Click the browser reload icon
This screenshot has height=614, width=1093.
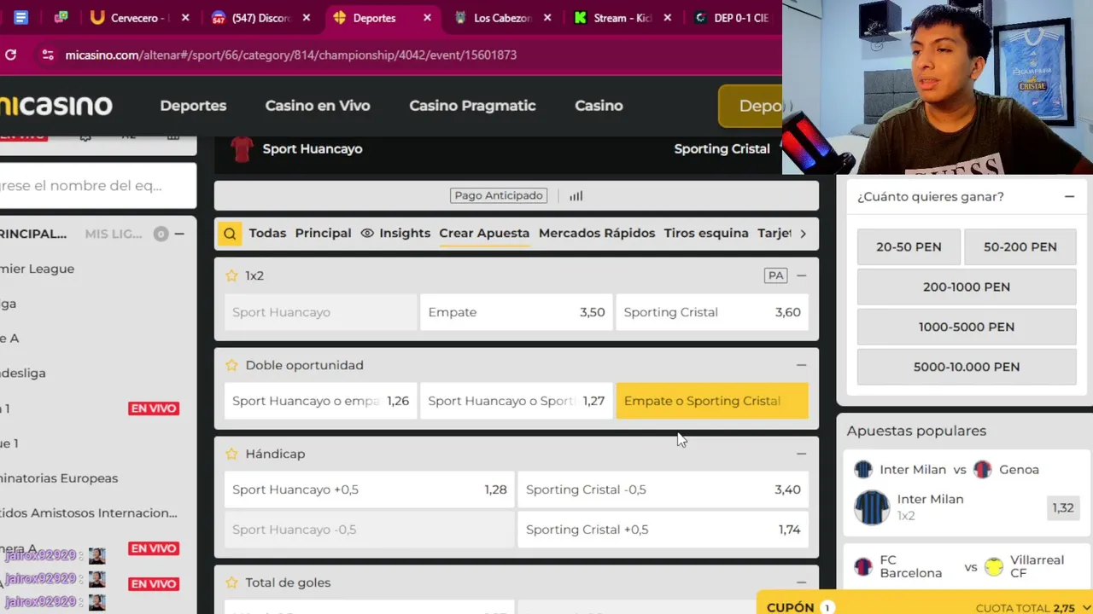[10, 55]
